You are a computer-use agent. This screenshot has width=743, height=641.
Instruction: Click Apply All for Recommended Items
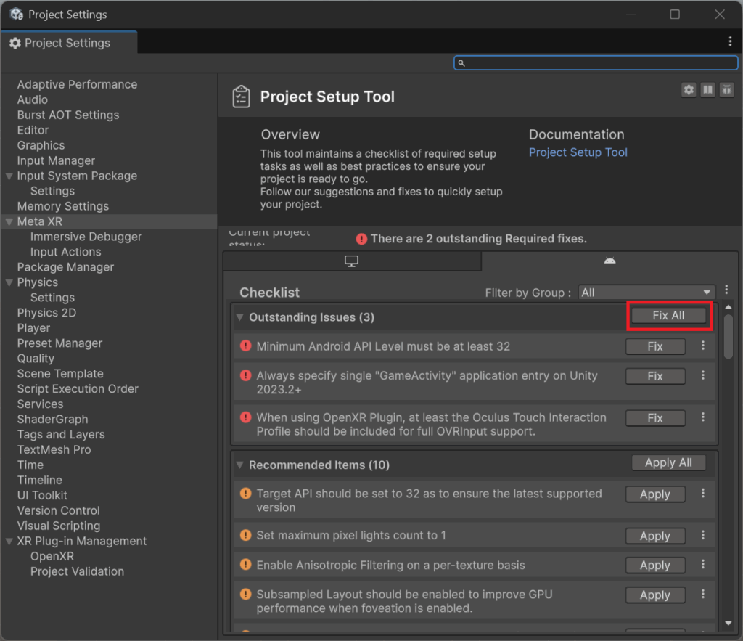(668, 462)
